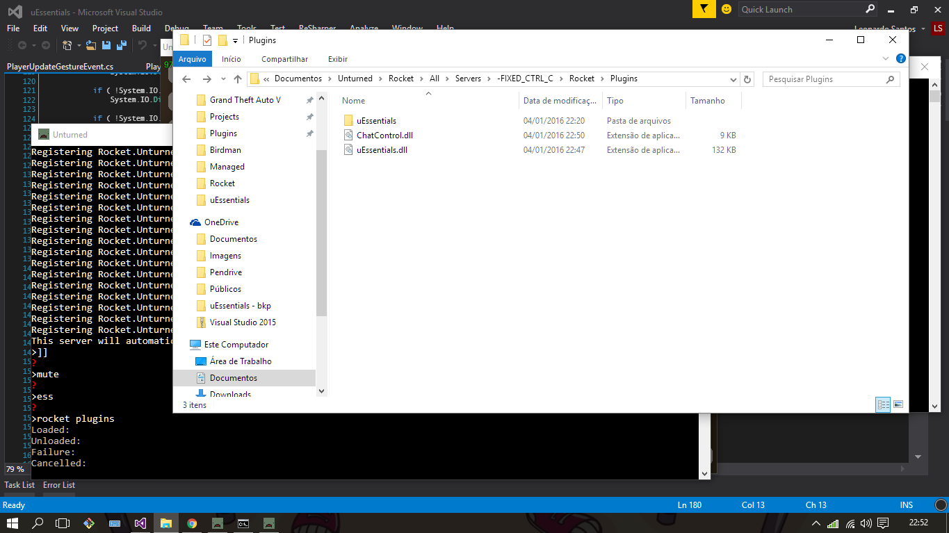
Task: Select Visual Studio 2015 in navigation pane
Action: [243, 322]
